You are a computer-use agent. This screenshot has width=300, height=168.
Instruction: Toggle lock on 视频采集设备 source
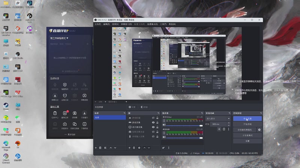[157, 132]
